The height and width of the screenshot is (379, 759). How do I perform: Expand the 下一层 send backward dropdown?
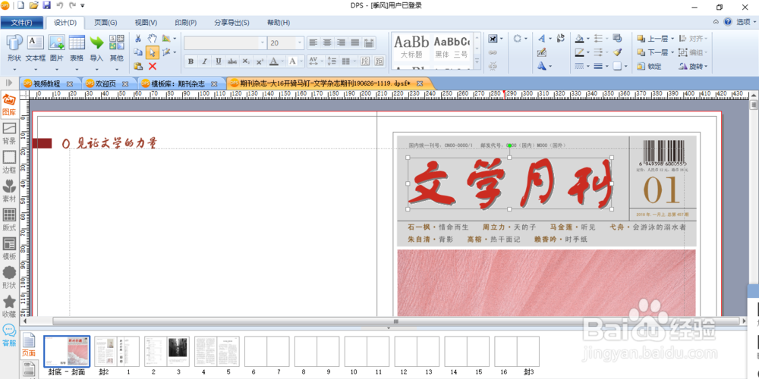pyautogui.click(x=672, y=52)
